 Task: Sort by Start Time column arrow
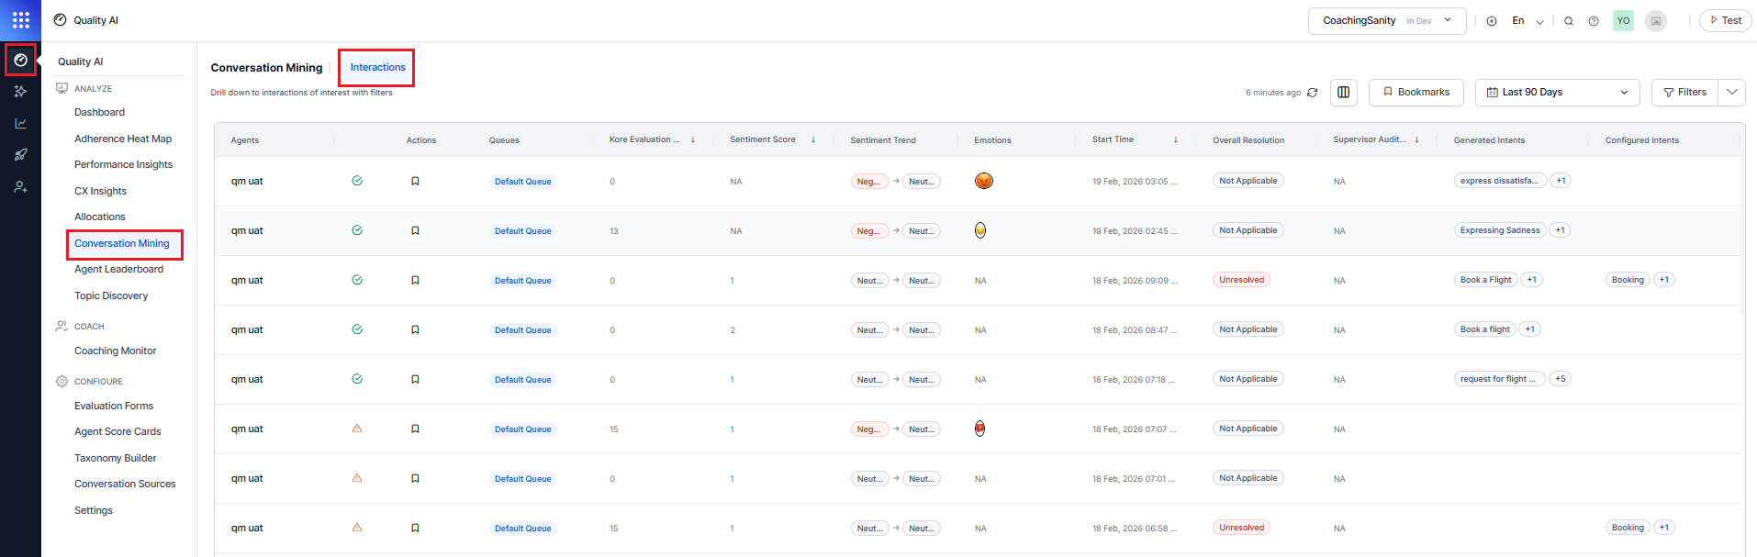(1175, 140)
